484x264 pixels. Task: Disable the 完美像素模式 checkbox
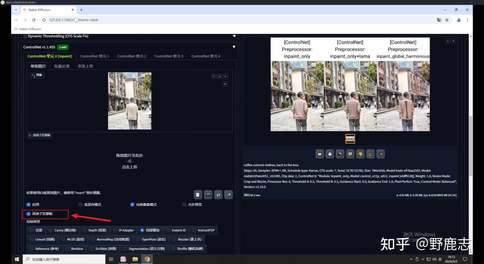[132, 204]
